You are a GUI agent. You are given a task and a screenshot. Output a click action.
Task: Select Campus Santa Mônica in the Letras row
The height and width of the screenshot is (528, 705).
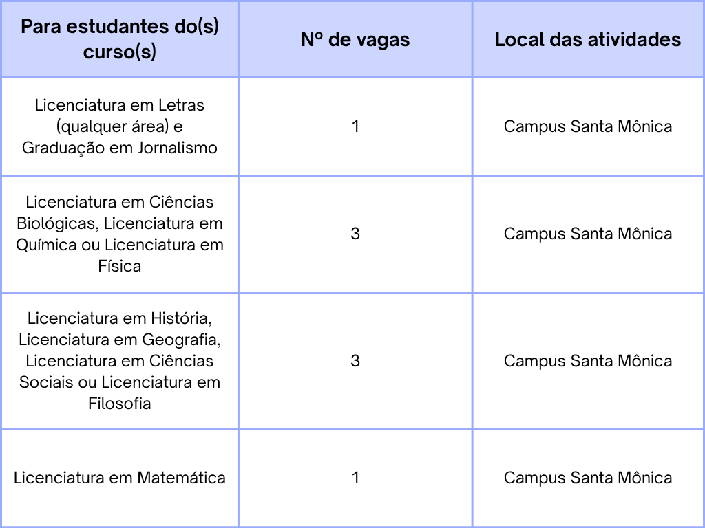[x=588, y=126]
